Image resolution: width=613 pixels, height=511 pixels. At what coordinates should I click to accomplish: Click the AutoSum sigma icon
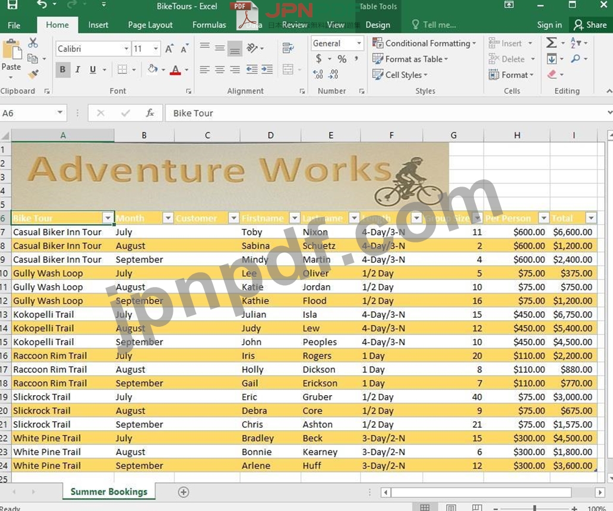pyautogui.click(x=552, y=43)
